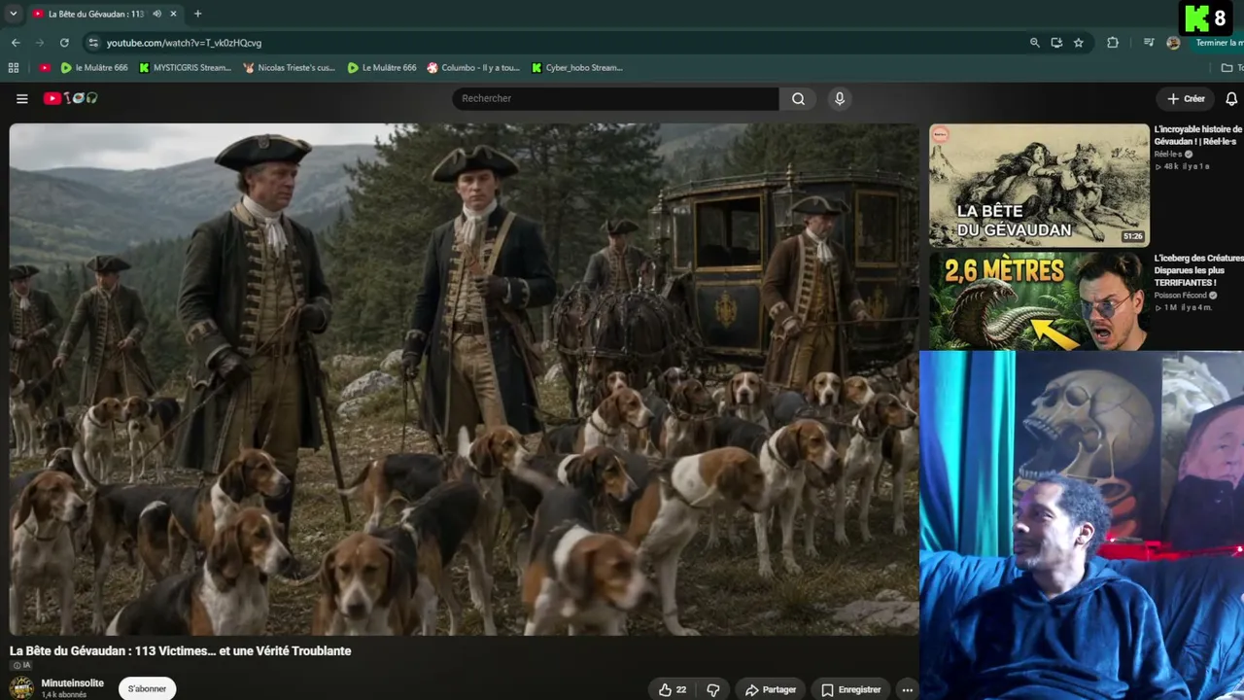Open the browser zoom magnifier icon
The height and width of the screenshot is (700, 1244).
coord(1034,43)
